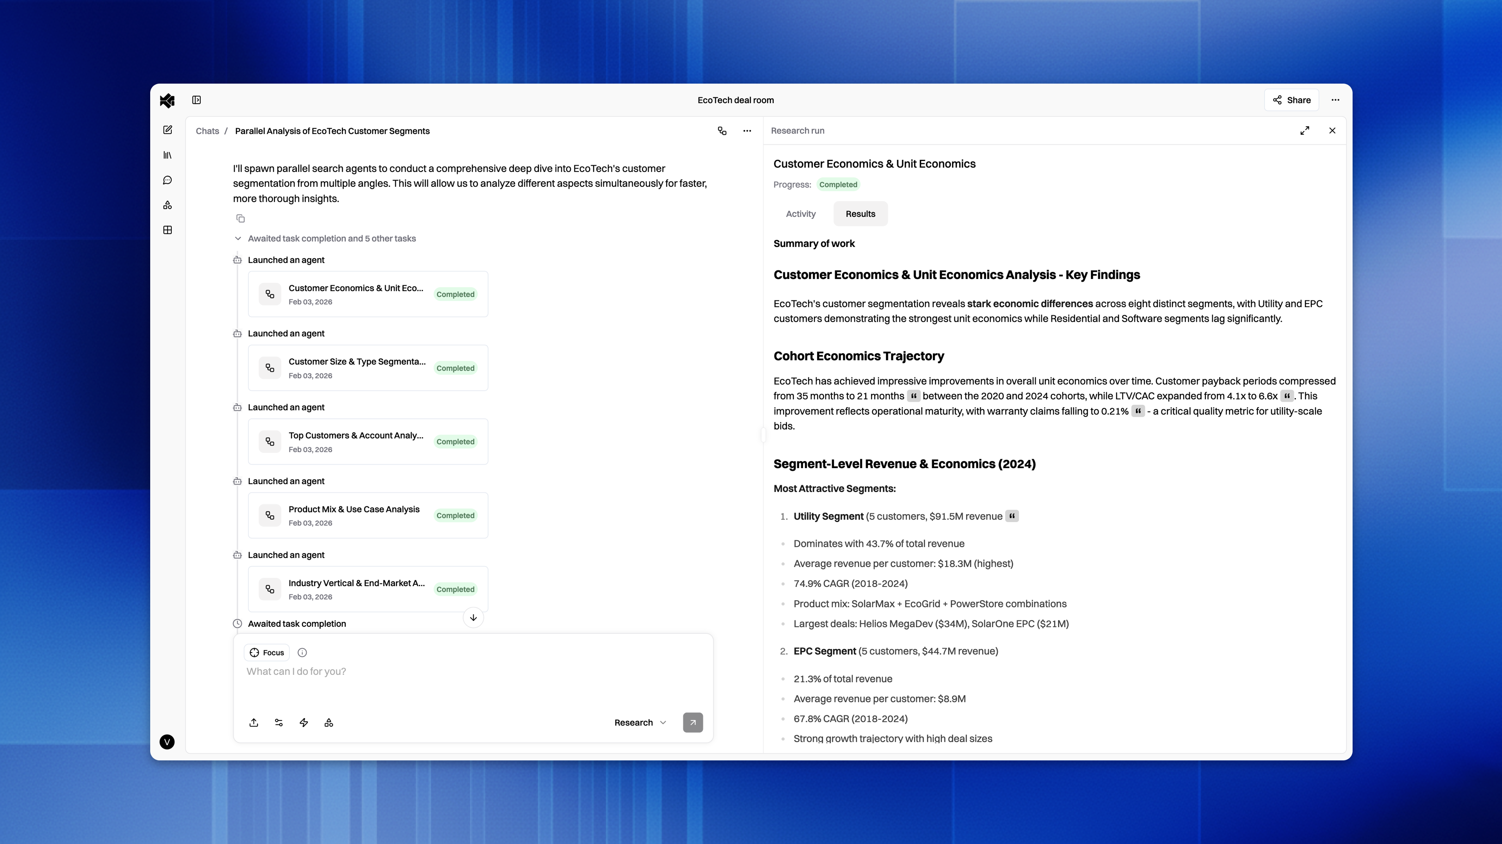Toggle the sidebar collapse button
Screen dimensions: 1502x844
(x=196, y=100)
